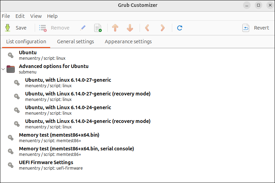275x183 pixels.
Task: Select 6.14.0-24-generic (recovery mode) entry
Action: coord(137,124)
